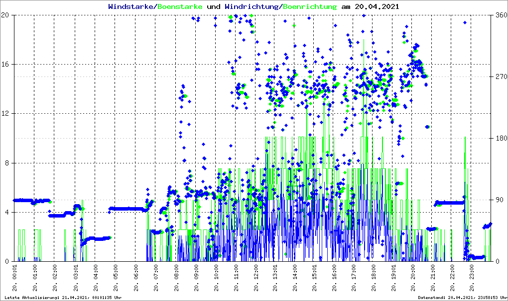Click the date 'am 20.04.2021' in title

click(x=371, y=6)
